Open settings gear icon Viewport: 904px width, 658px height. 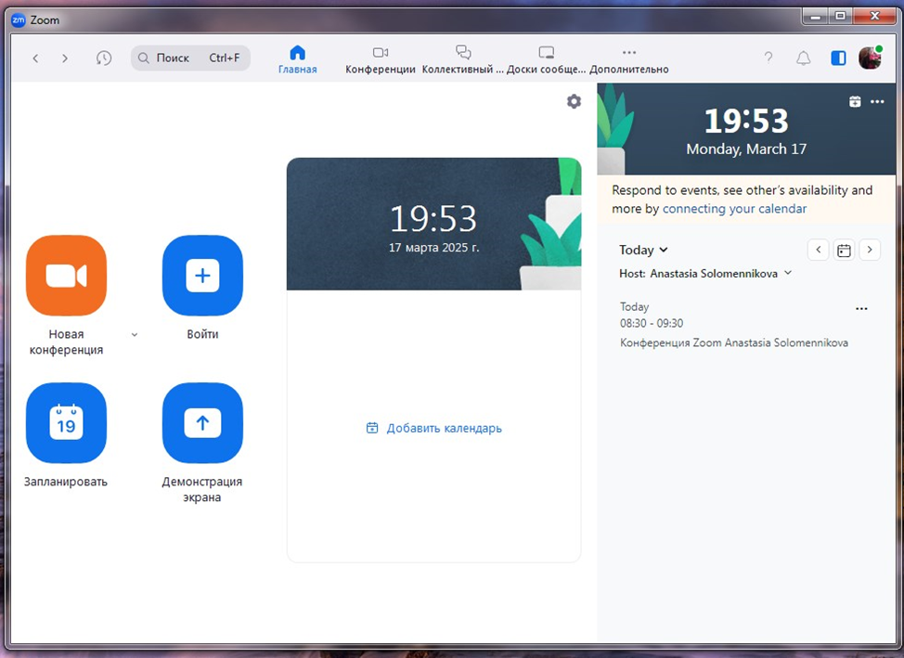[x=574, y=101]
